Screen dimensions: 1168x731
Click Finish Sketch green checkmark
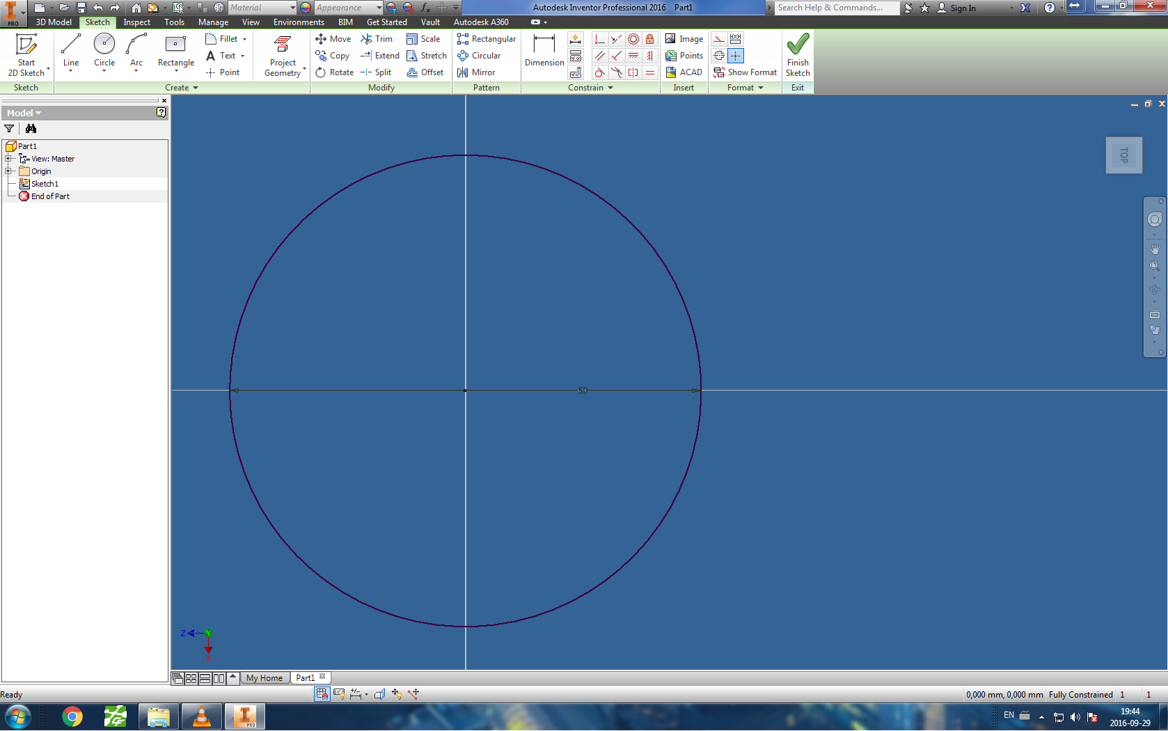point(798,55)
